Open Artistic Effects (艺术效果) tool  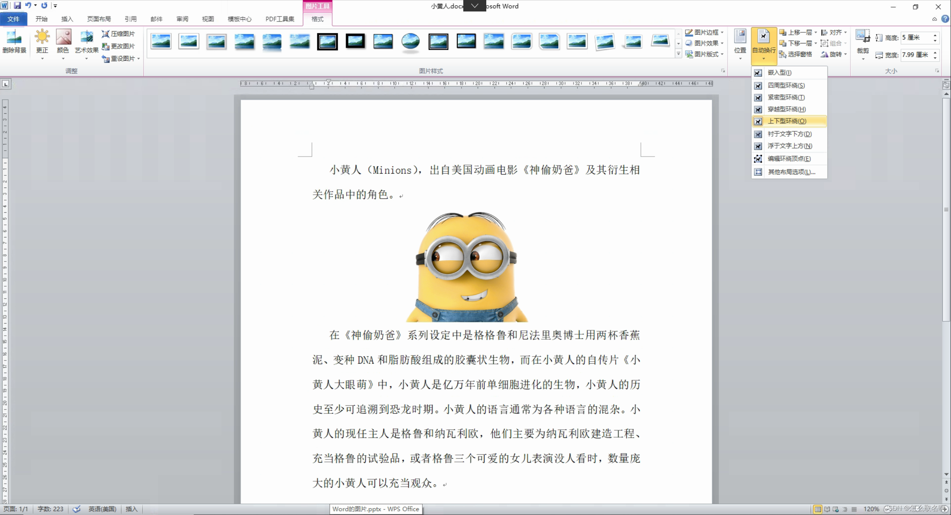tap(87, 38)
